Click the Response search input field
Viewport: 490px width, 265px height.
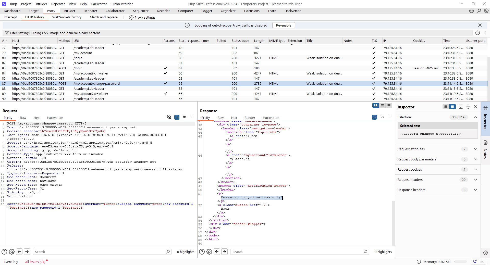tap(297, 252)
